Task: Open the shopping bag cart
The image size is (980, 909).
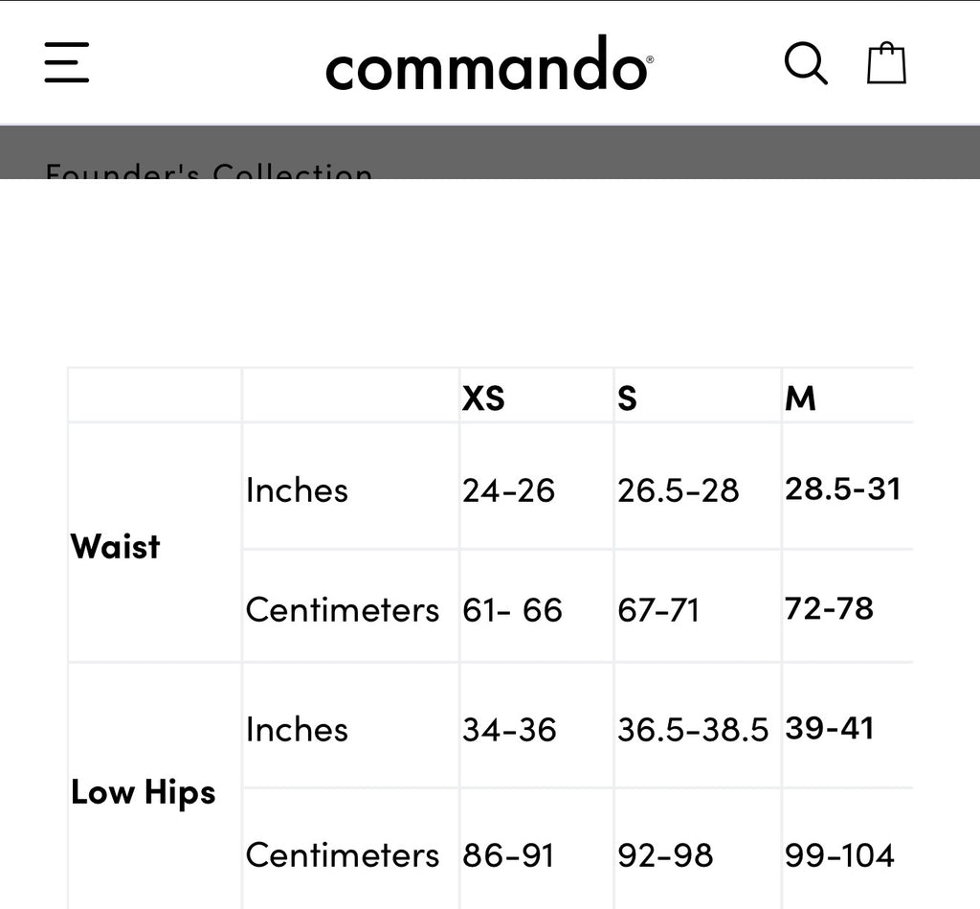Action: click(x=886, y=62)
